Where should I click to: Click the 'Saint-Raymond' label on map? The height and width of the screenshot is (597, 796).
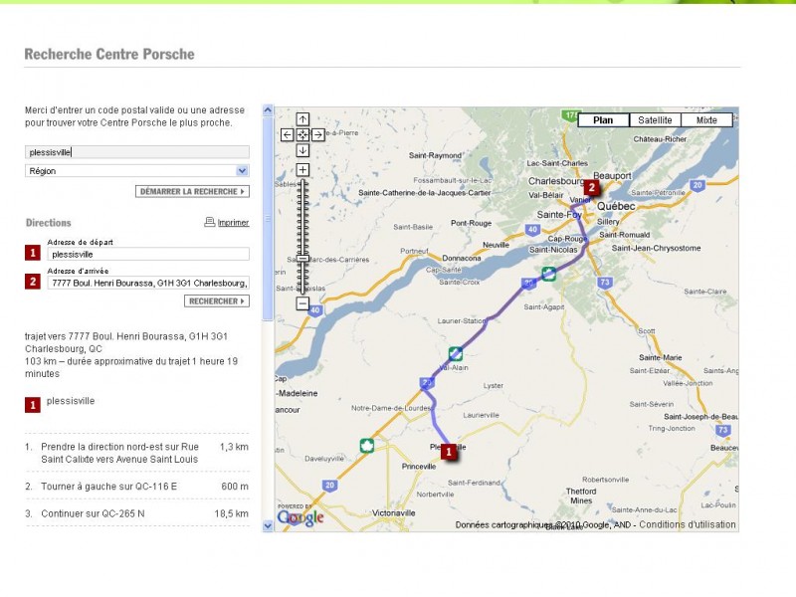point(435,155)
